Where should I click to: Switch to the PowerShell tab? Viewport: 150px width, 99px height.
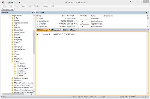56,30
